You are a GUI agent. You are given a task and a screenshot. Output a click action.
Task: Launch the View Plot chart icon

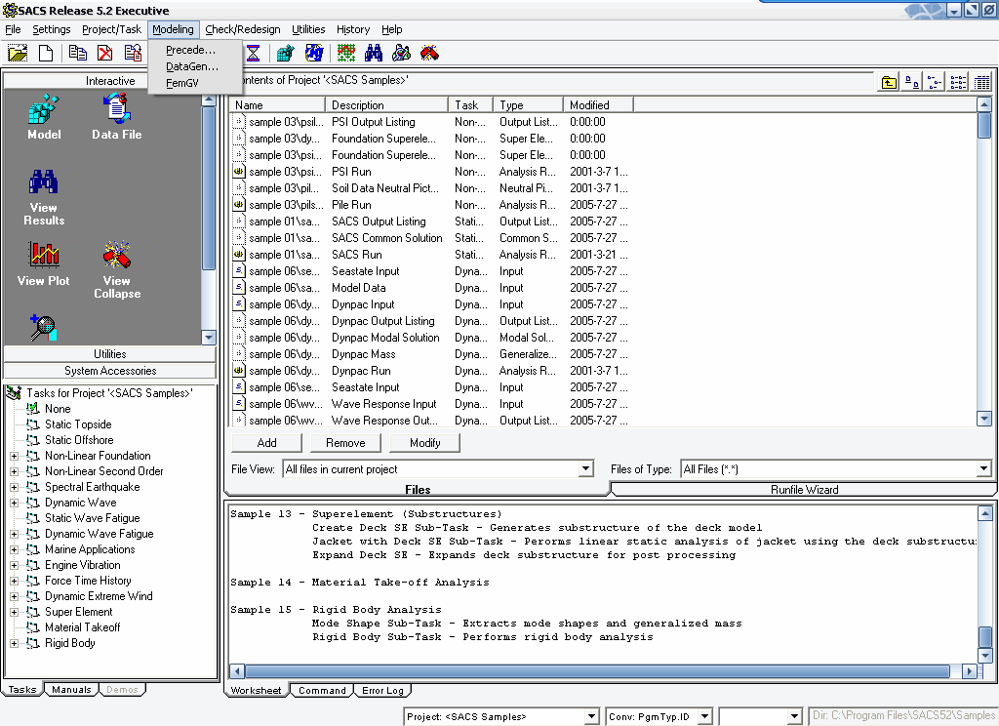coord(43,263)
